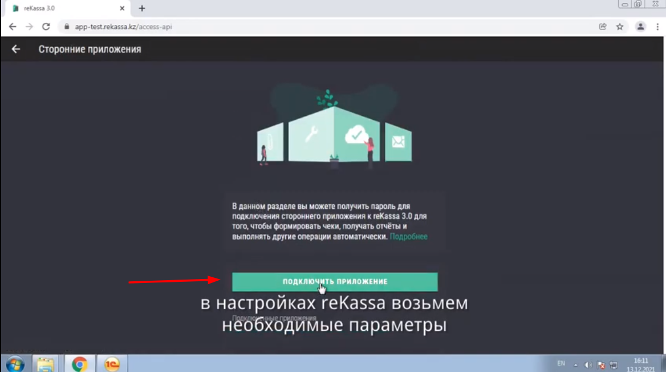666x372 pixels.
Task: Click the Сторонние приложения page title
Action: [x=90, y=49]
